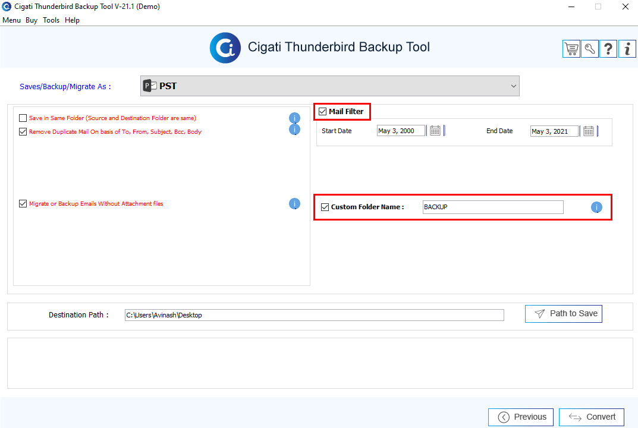
Task: Open the Help menu
Action: (x=72, y=20)
